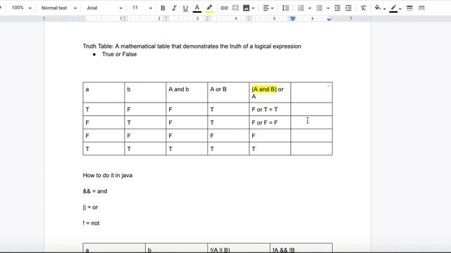Click the 'A or B' column header cell
The height and width of the screenshot is (253, 451).
[x=228, y=92]
